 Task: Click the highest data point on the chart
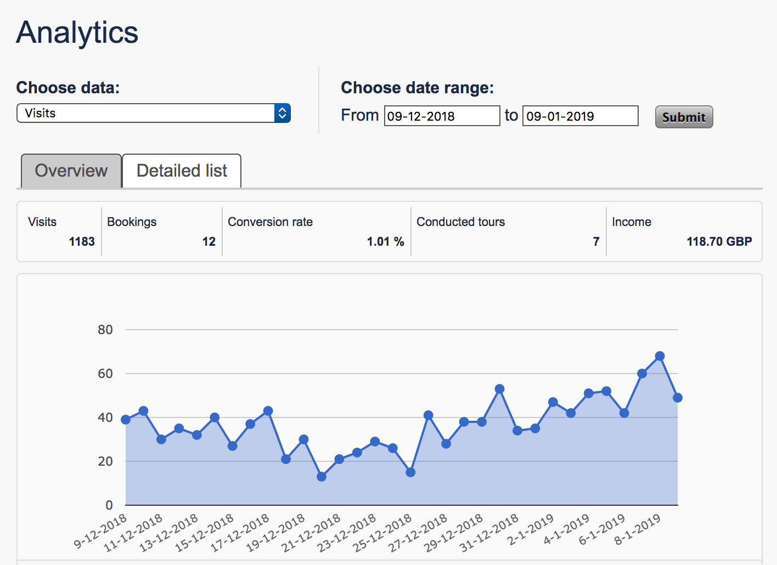pos(660,356)
